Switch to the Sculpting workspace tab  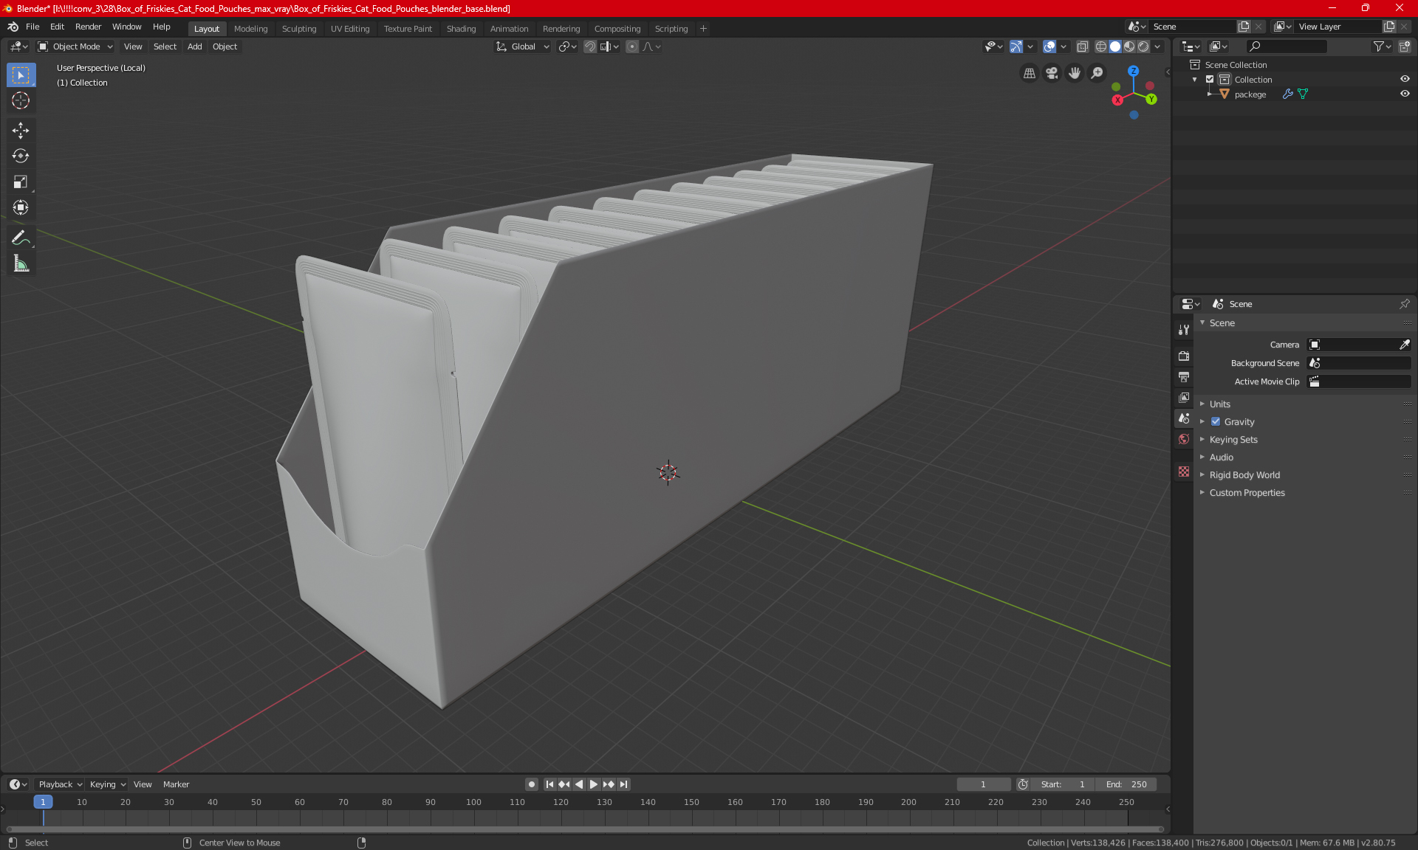[x=298, y=29]
